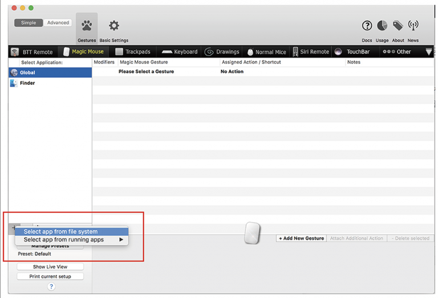Click the question mark help button
Viewport: 438px width, 298px height.
point(51,287)
